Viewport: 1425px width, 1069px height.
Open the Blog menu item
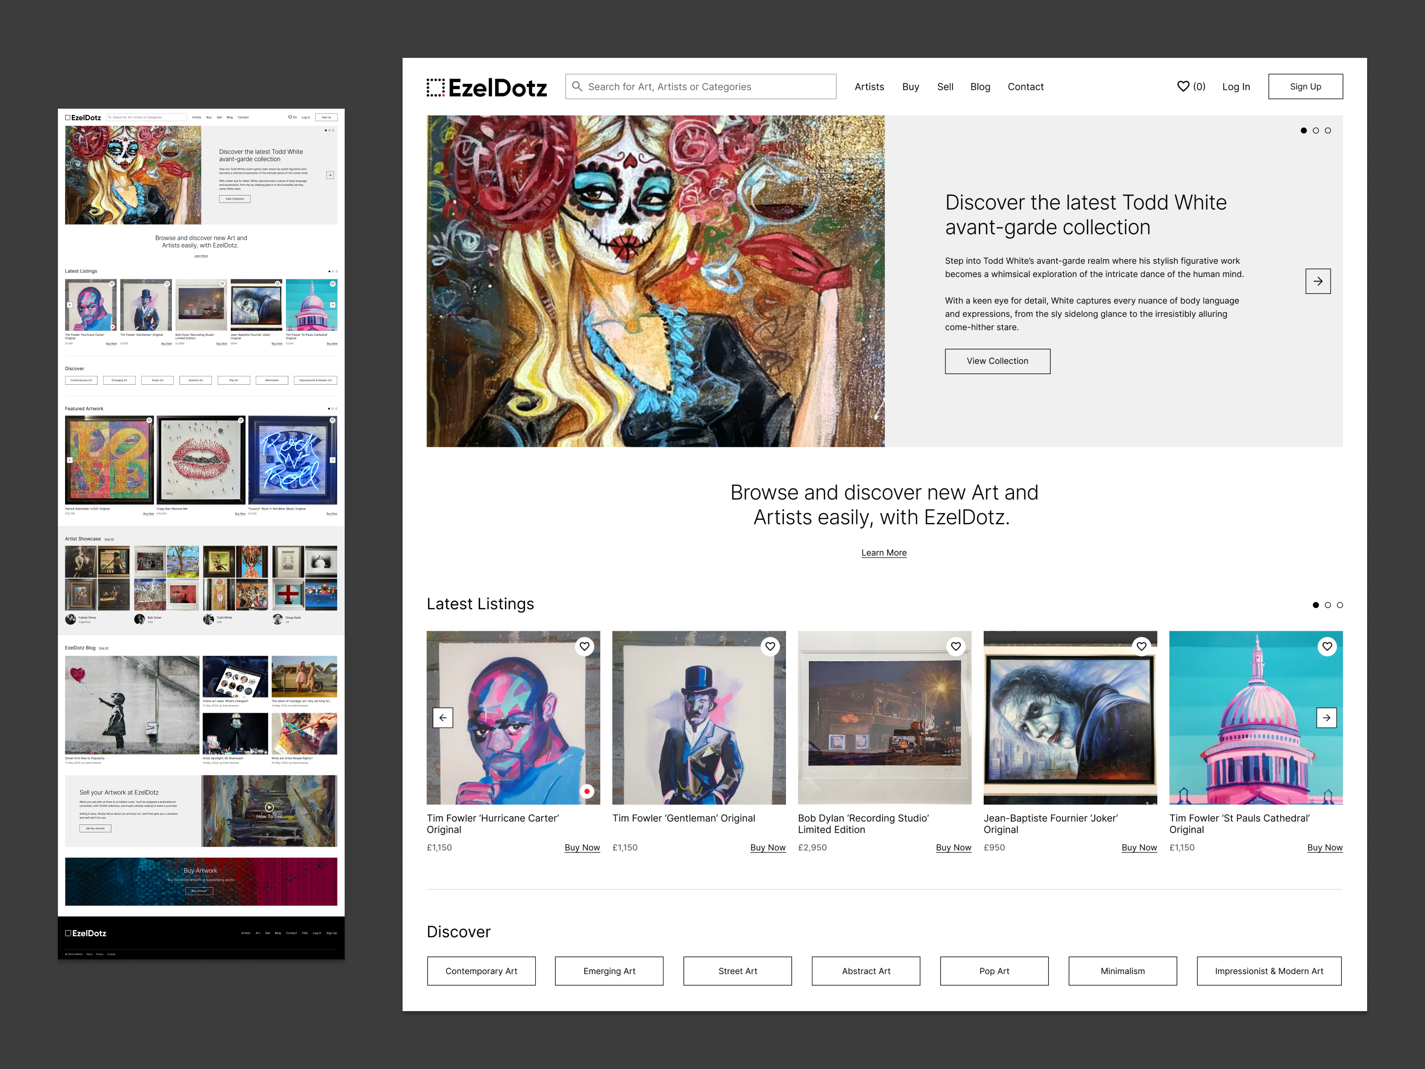click(980, 87)
